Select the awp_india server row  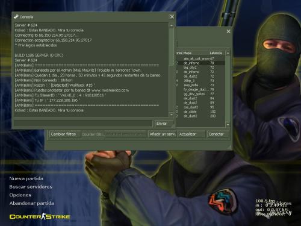[x=200, y=85]
